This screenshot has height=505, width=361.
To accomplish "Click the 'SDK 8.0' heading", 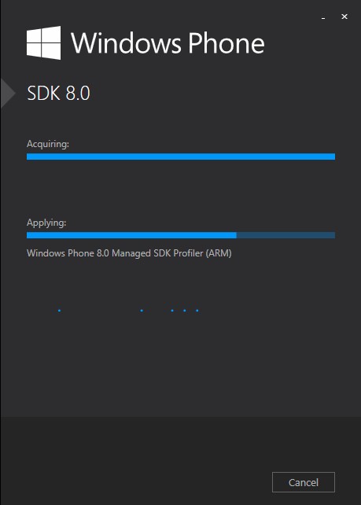I will [58, 94].
